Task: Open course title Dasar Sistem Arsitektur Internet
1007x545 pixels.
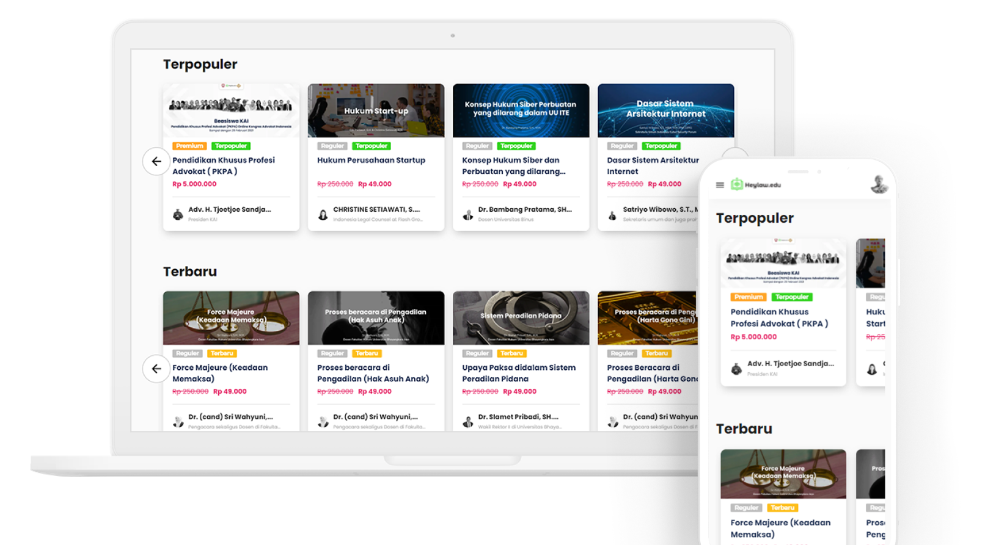Action: 653,165
